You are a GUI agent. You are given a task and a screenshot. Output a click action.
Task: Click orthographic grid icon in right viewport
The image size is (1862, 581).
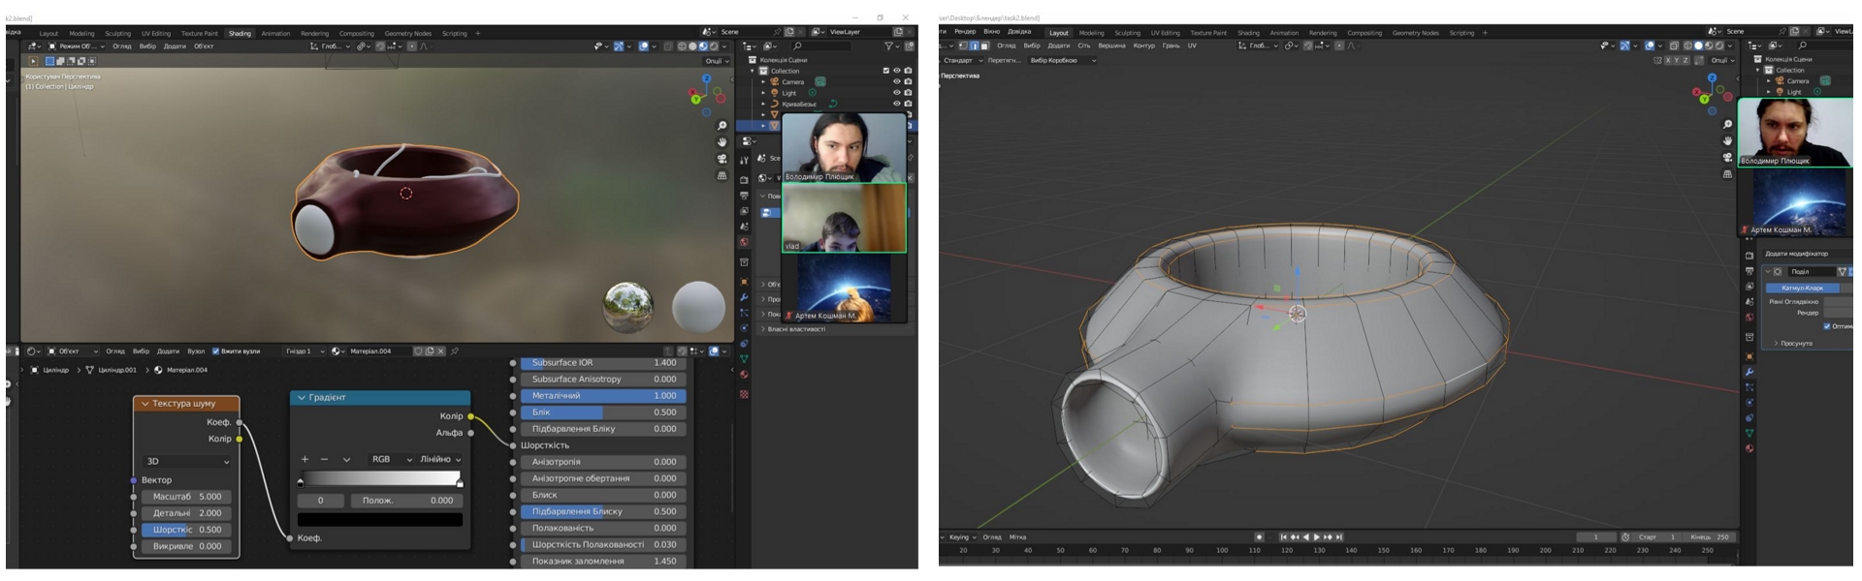[x=1727, y=174]
